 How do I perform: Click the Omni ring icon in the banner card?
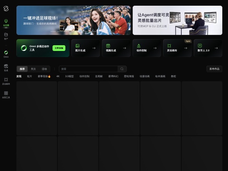tap(24, 48)
